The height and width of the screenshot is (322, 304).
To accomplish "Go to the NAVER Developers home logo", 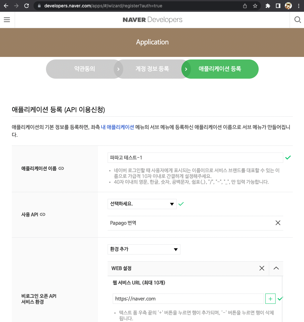I will click(152, 20).
